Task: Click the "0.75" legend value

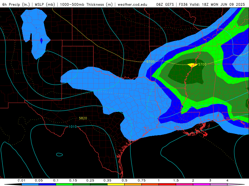Action: tap(142, 180)
